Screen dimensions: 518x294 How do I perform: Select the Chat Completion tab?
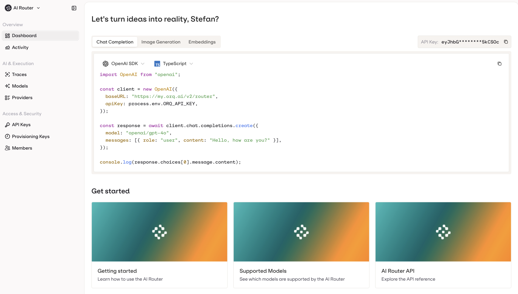pos(115,42)
